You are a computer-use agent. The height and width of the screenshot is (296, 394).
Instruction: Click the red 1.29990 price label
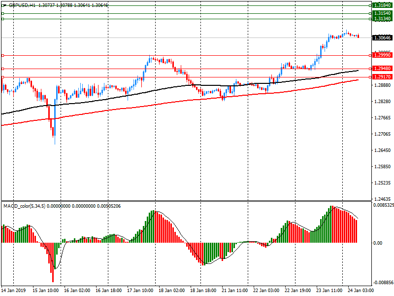point(383,55)
